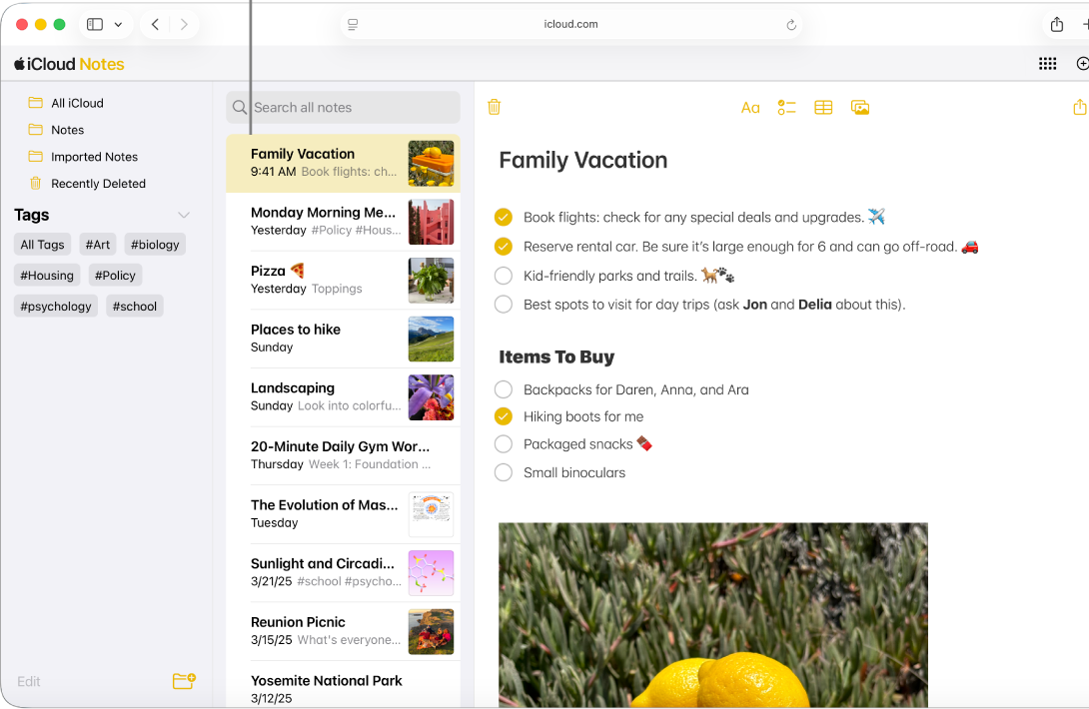Screen dimensions: 1089x709
Task: Open the Pizza note
Action: [x=343, y=280]
